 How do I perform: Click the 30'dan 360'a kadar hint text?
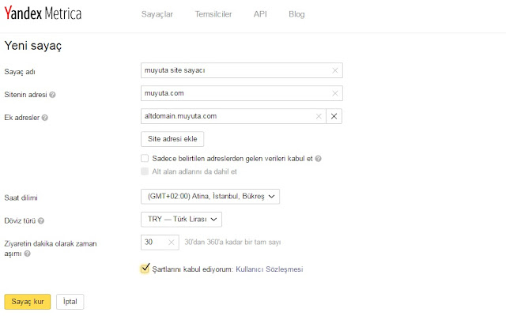(x=232, y=243)
